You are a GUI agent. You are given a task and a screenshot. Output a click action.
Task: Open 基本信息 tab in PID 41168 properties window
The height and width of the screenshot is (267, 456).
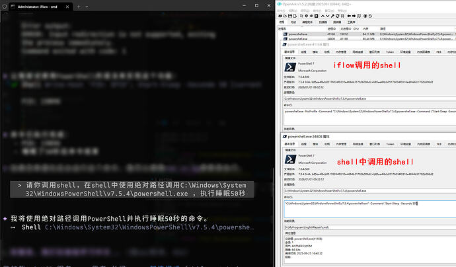(289, 52)
